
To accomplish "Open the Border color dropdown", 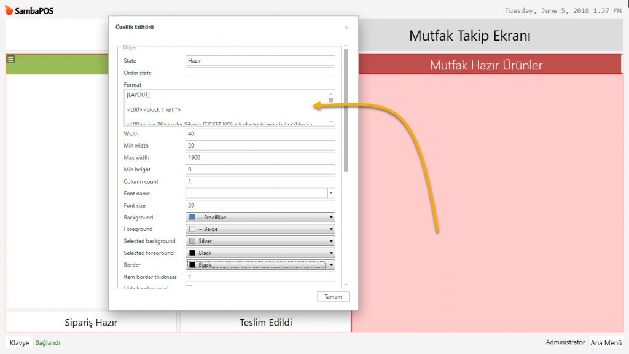I will pyautogui.click(x=260, y=265).
